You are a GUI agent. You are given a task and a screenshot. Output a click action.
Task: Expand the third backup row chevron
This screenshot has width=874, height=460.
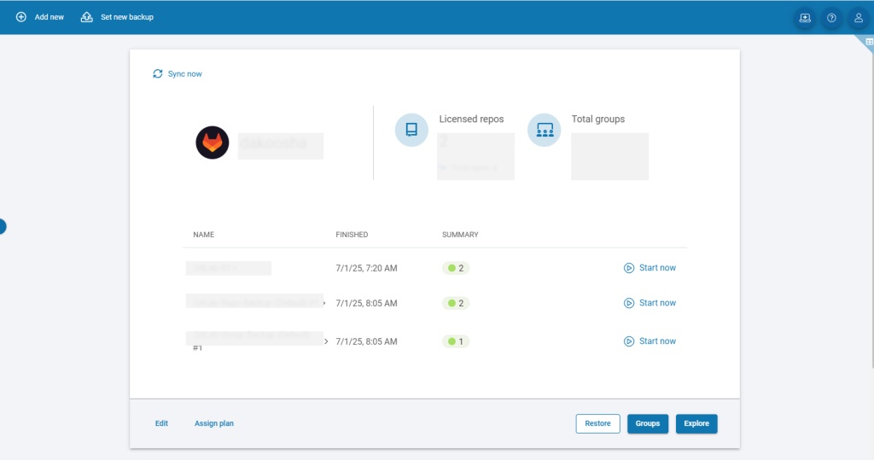pos(326,341)
